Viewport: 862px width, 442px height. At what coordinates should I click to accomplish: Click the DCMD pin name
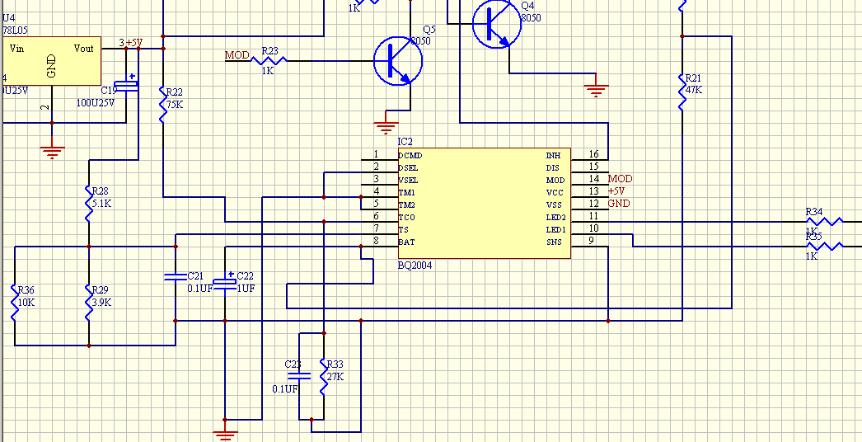click(410, 156)
